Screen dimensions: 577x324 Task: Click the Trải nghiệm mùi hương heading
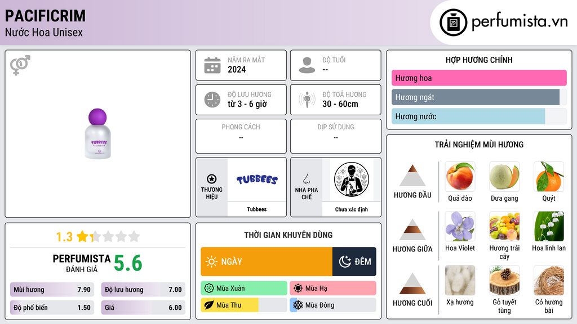pos(479,145)
